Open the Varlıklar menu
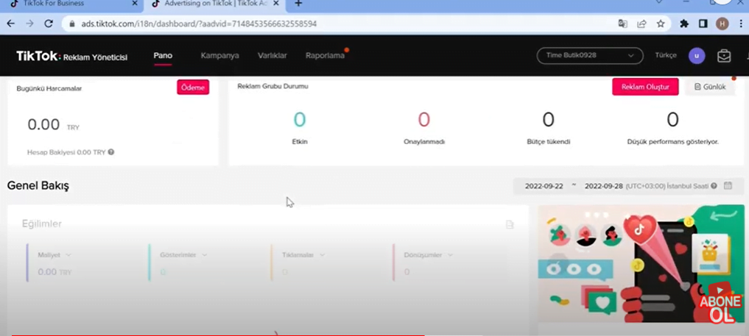 pyautogui.click(x=272, y=55)
